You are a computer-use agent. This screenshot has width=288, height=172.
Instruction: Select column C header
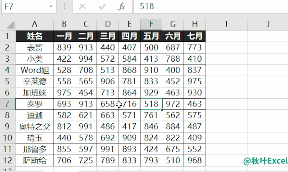[86, 24]
